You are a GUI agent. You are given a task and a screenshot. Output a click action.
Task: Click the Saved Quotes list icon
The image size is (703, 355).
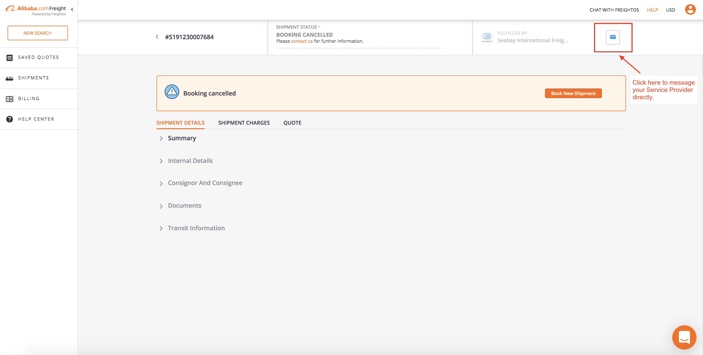(10, 58)
